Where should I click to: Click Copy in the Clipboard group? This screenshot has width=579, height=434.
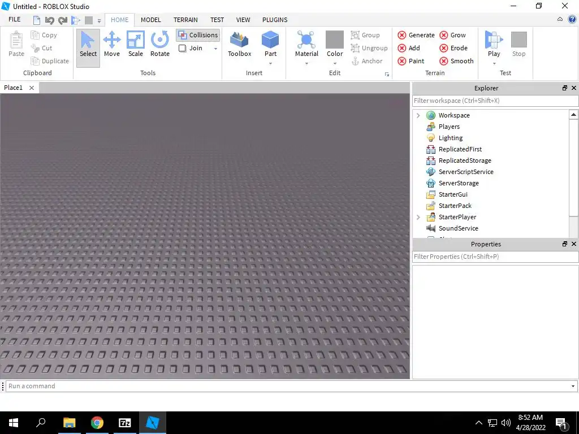(44, 35)
